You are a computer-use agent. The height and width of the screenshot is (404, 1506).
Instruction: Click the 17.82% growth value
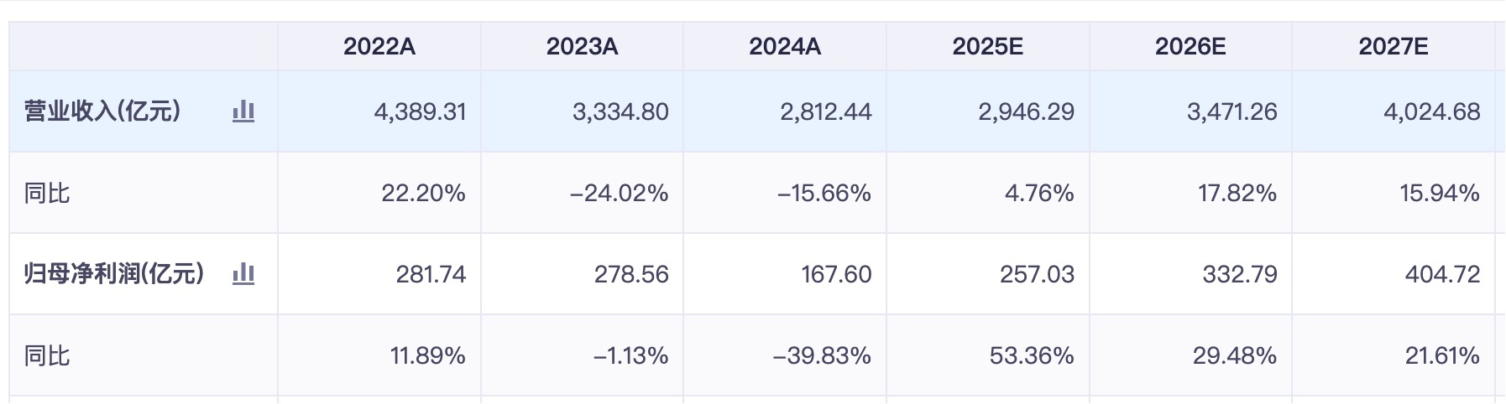(x=1237, y=194)
